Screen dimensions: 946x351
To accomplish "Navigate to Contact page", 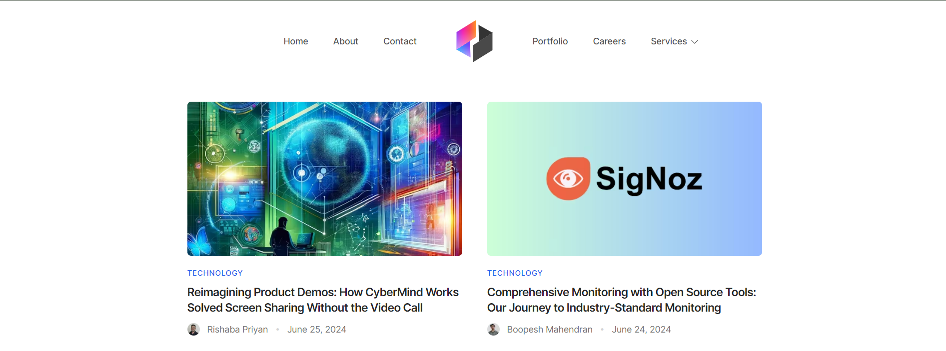I will 400,41.
